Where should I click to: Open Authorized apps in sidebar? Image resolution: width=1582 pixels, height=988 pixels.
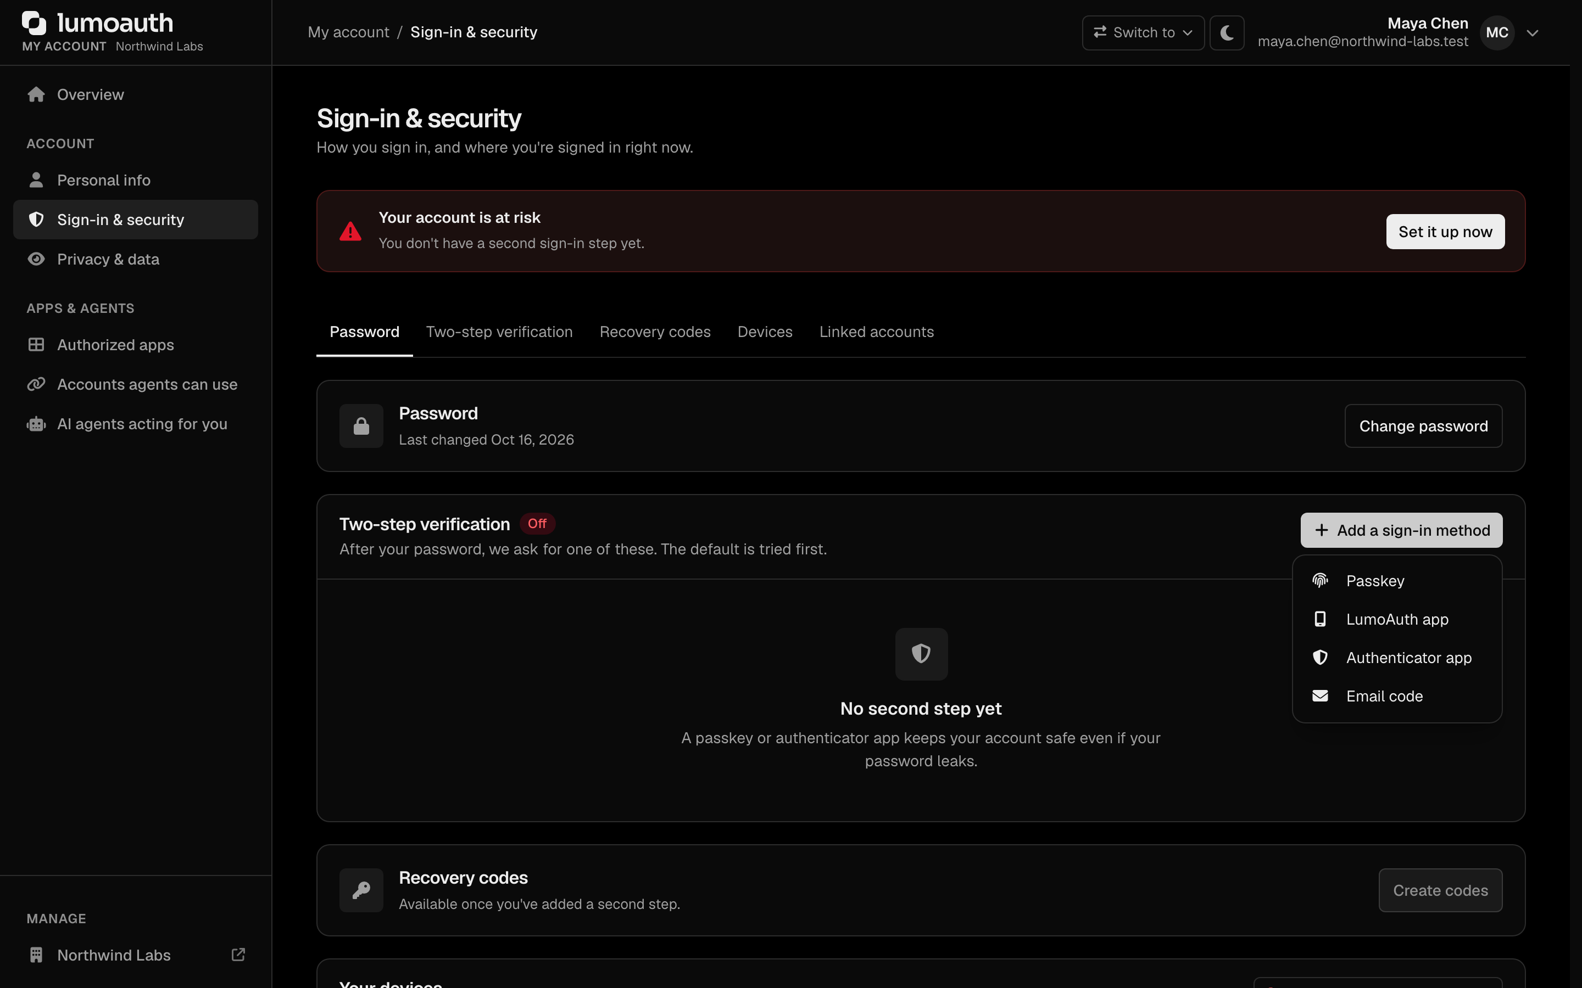pos(135,345)
